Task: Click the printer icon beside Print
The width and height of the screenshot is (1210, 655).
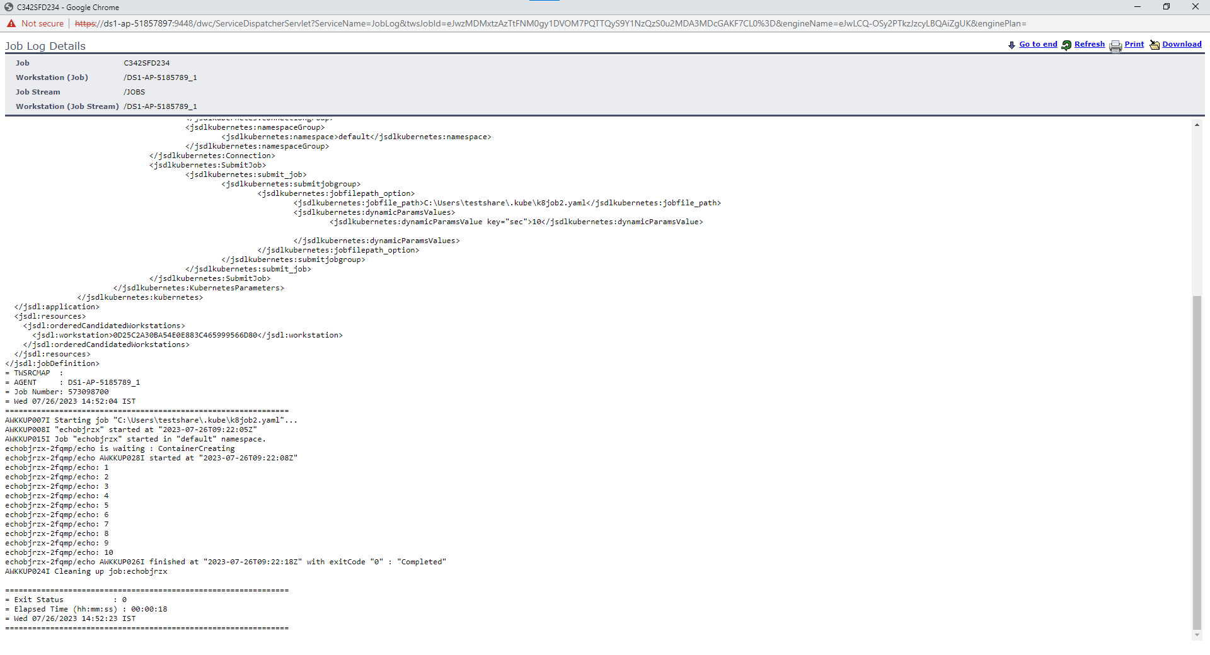Action: 1115,46
